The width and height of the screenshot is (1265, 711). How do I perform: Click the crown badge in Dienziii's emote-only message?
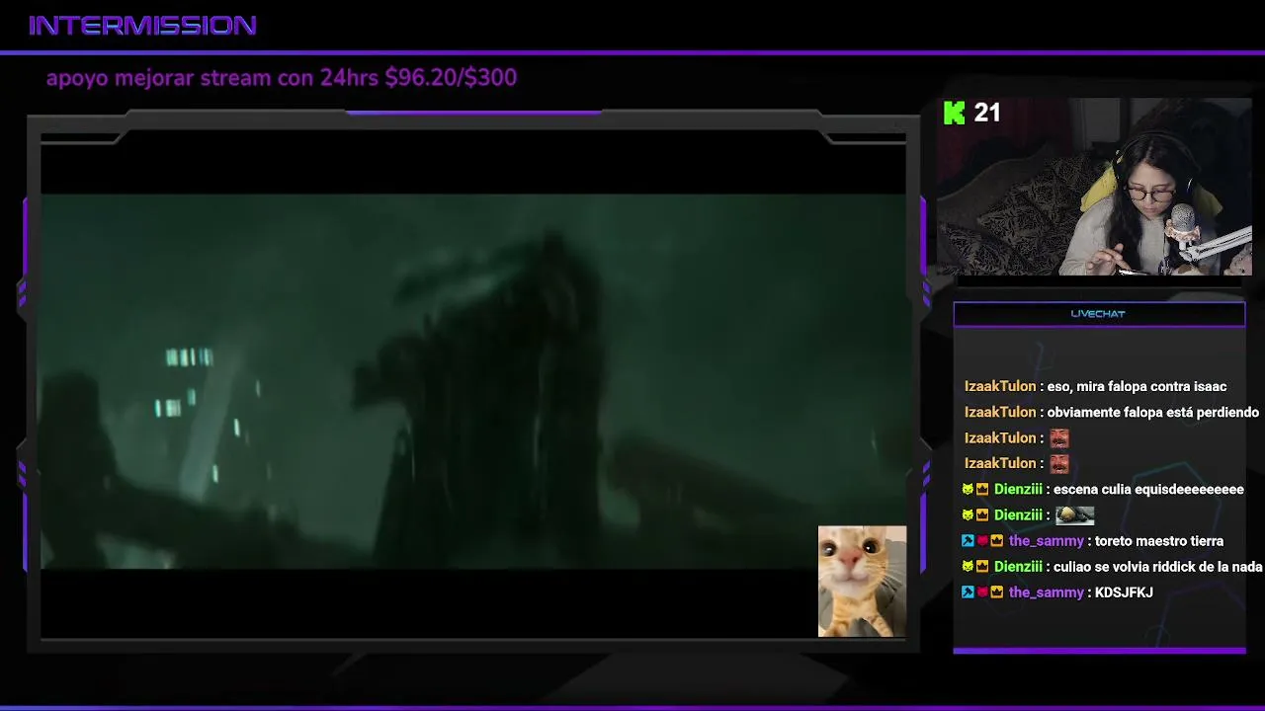tap(982, 515)
